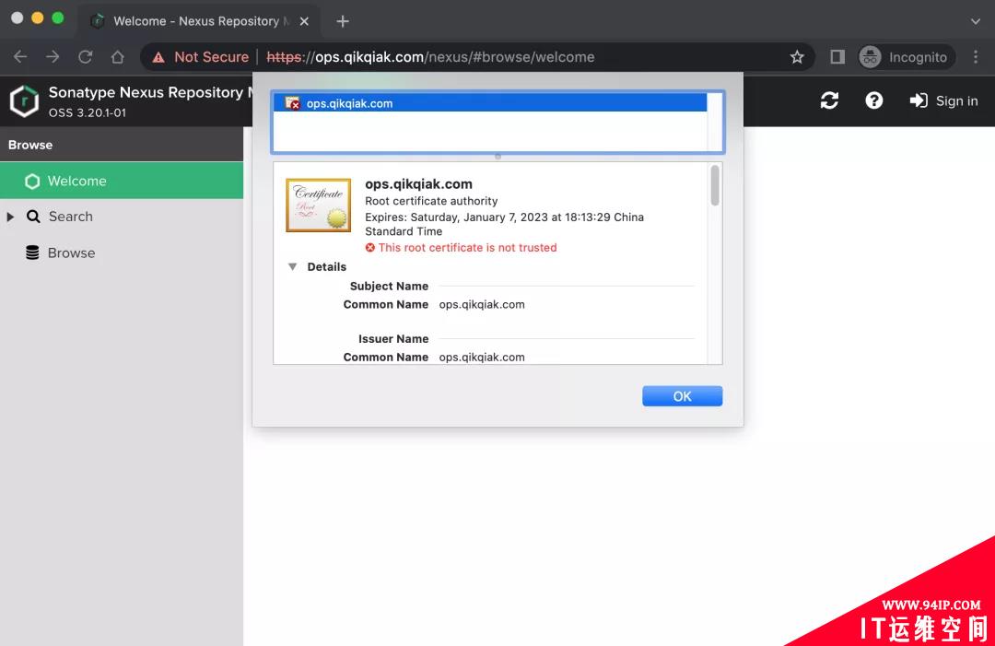Click the Search magnifier icon in the sidebar
This screenshot has width=995, height=646.
pos(34,217)
